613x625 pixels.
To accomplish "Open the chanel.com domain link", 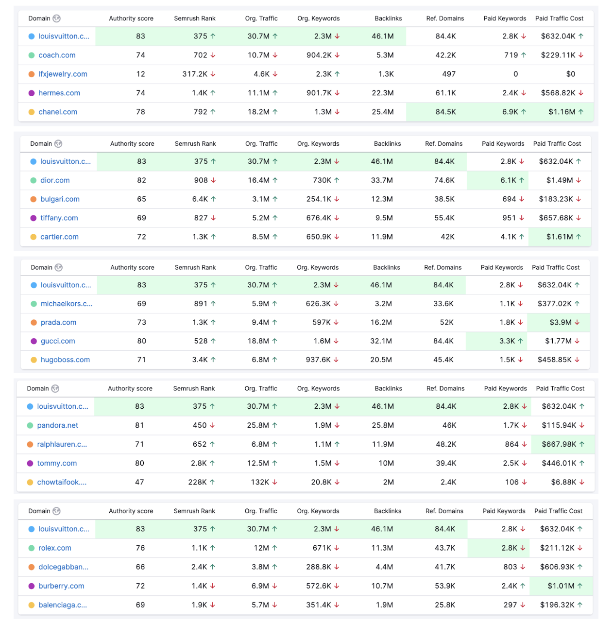I will tap(58, 112).
